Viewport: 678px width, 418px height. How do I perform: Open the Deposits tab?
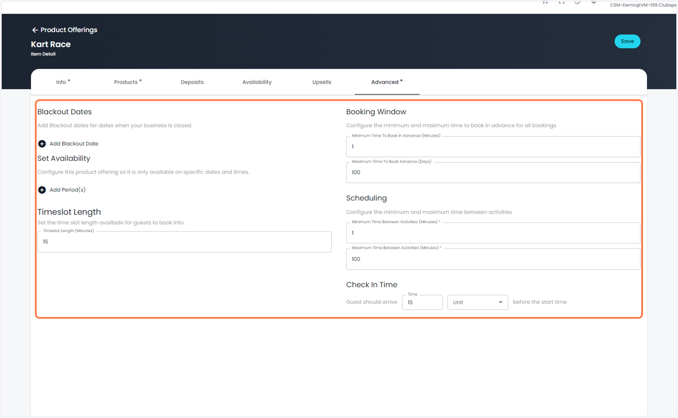click(x=192, y=82)
